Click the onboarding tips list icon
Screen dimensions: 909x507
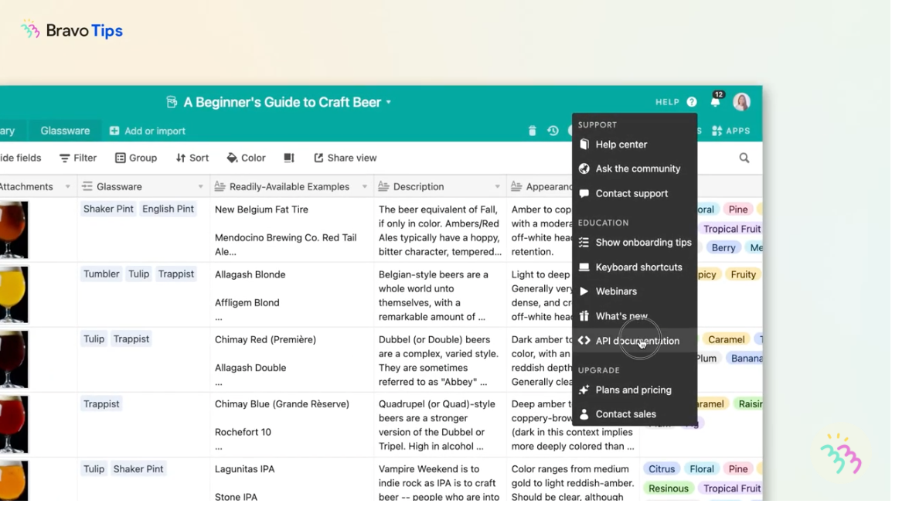click(x=584, y=242)
